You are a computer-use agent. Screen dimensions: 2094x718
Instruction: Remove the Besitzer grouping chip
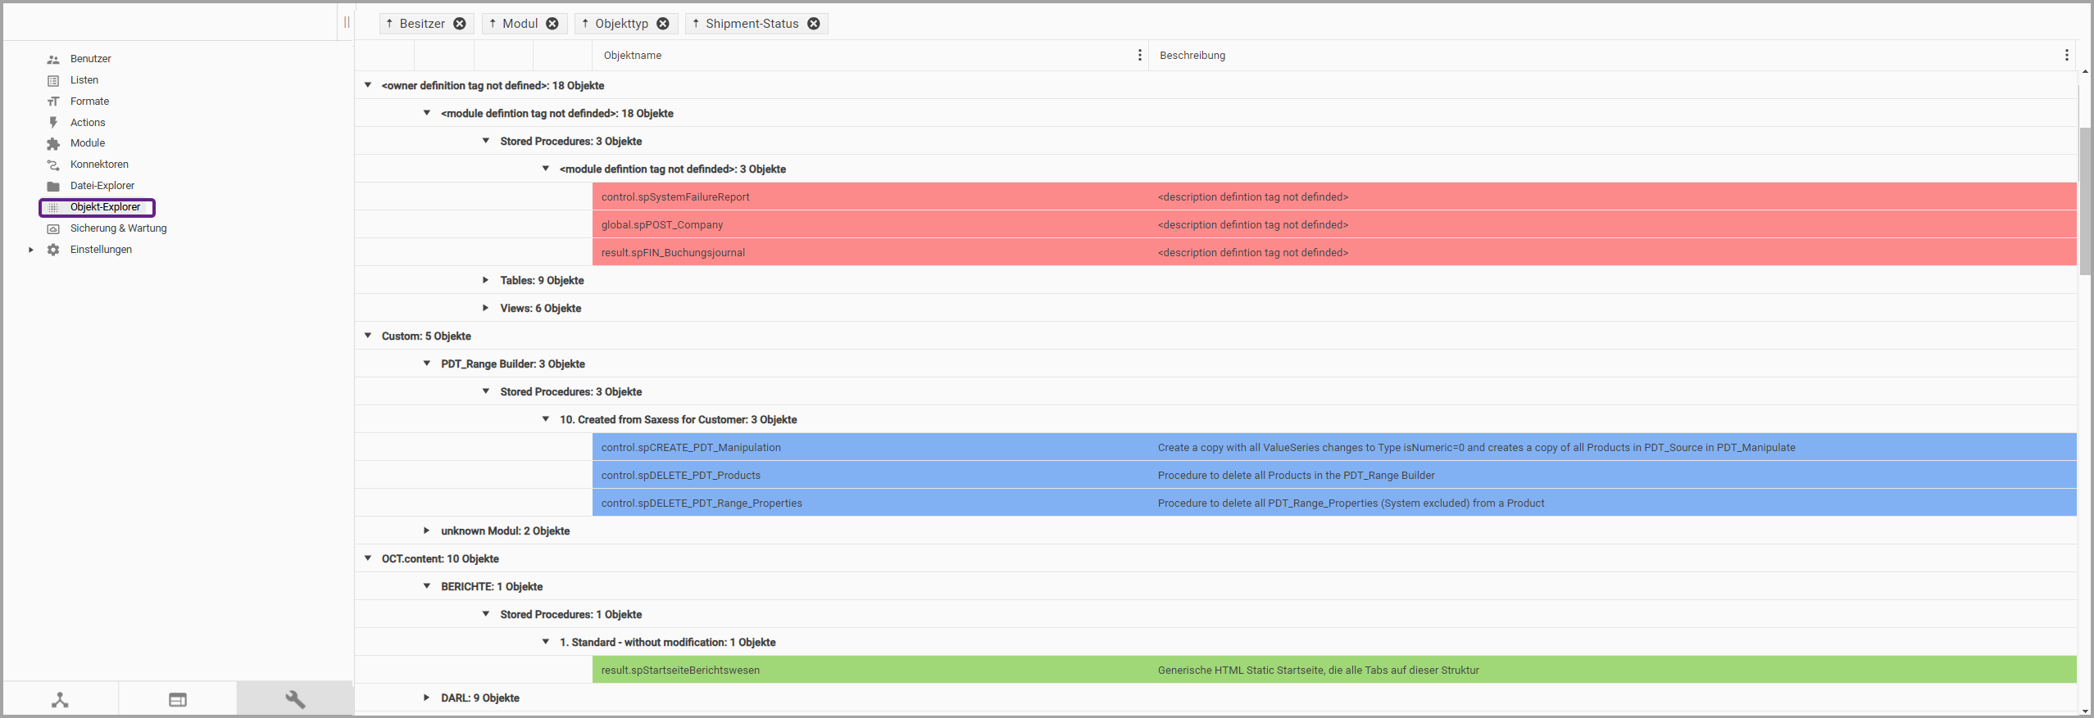(x=460, y=24)
